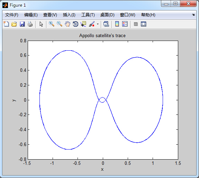Click the dock figure arrow at menu bar end
The image size is (199, 178).
click(x=193, y=15)
